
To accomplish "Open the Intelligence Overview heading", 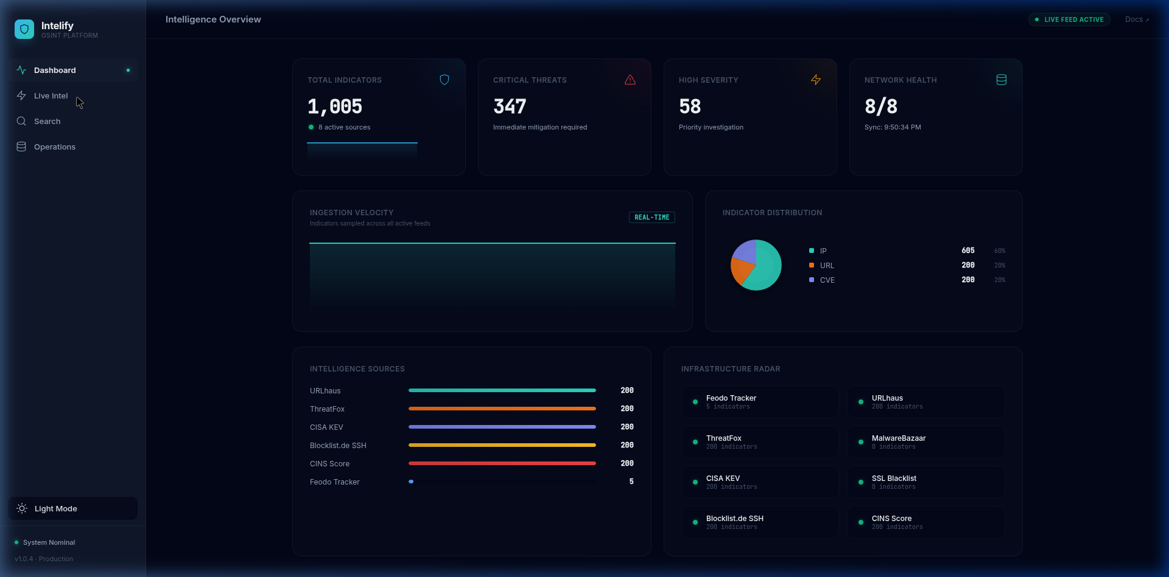I will [x=212, y=19].
